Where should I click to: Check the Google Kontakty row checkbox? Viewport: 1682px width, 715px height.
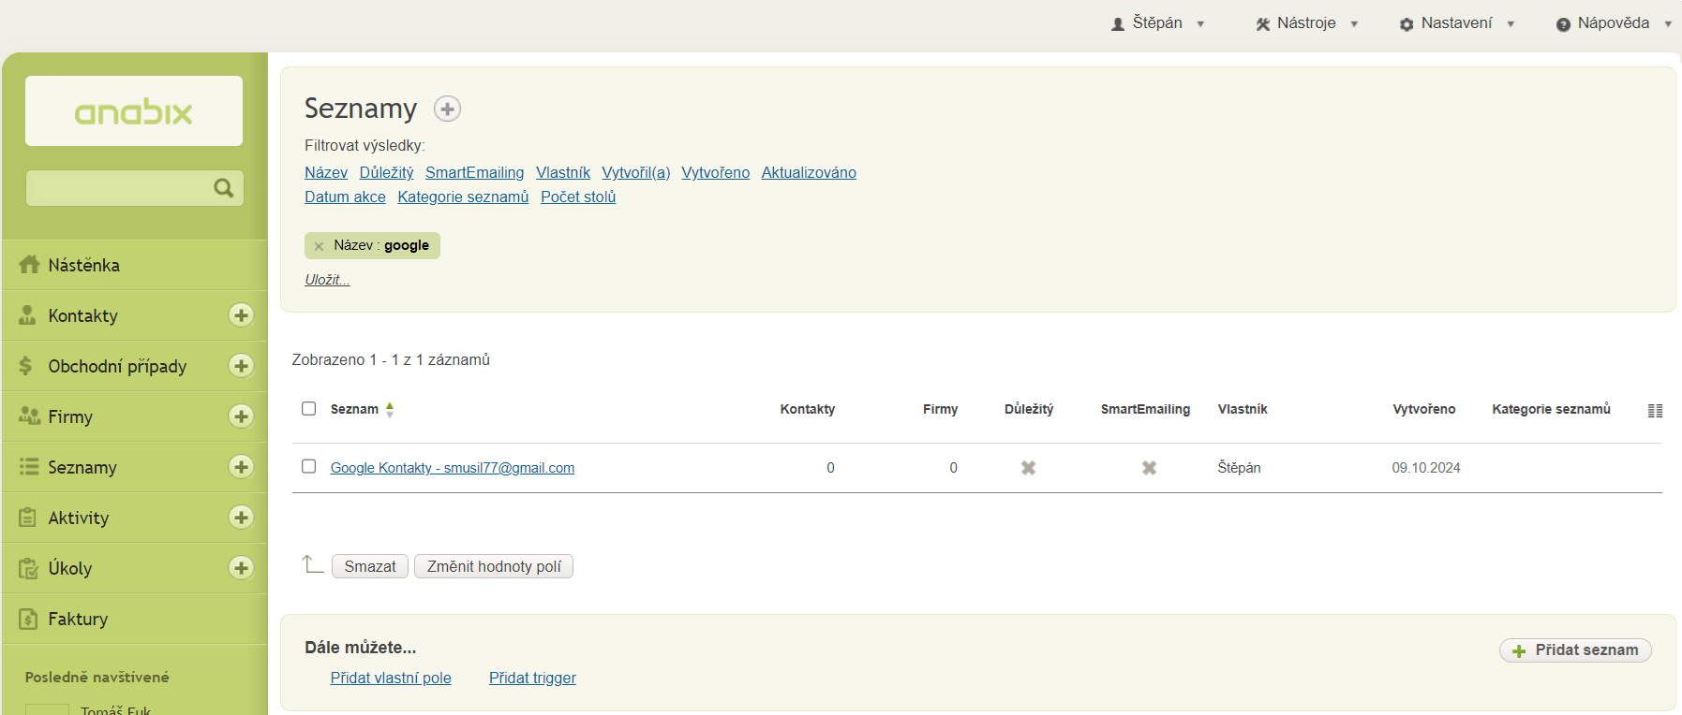[x=308, y=466]
